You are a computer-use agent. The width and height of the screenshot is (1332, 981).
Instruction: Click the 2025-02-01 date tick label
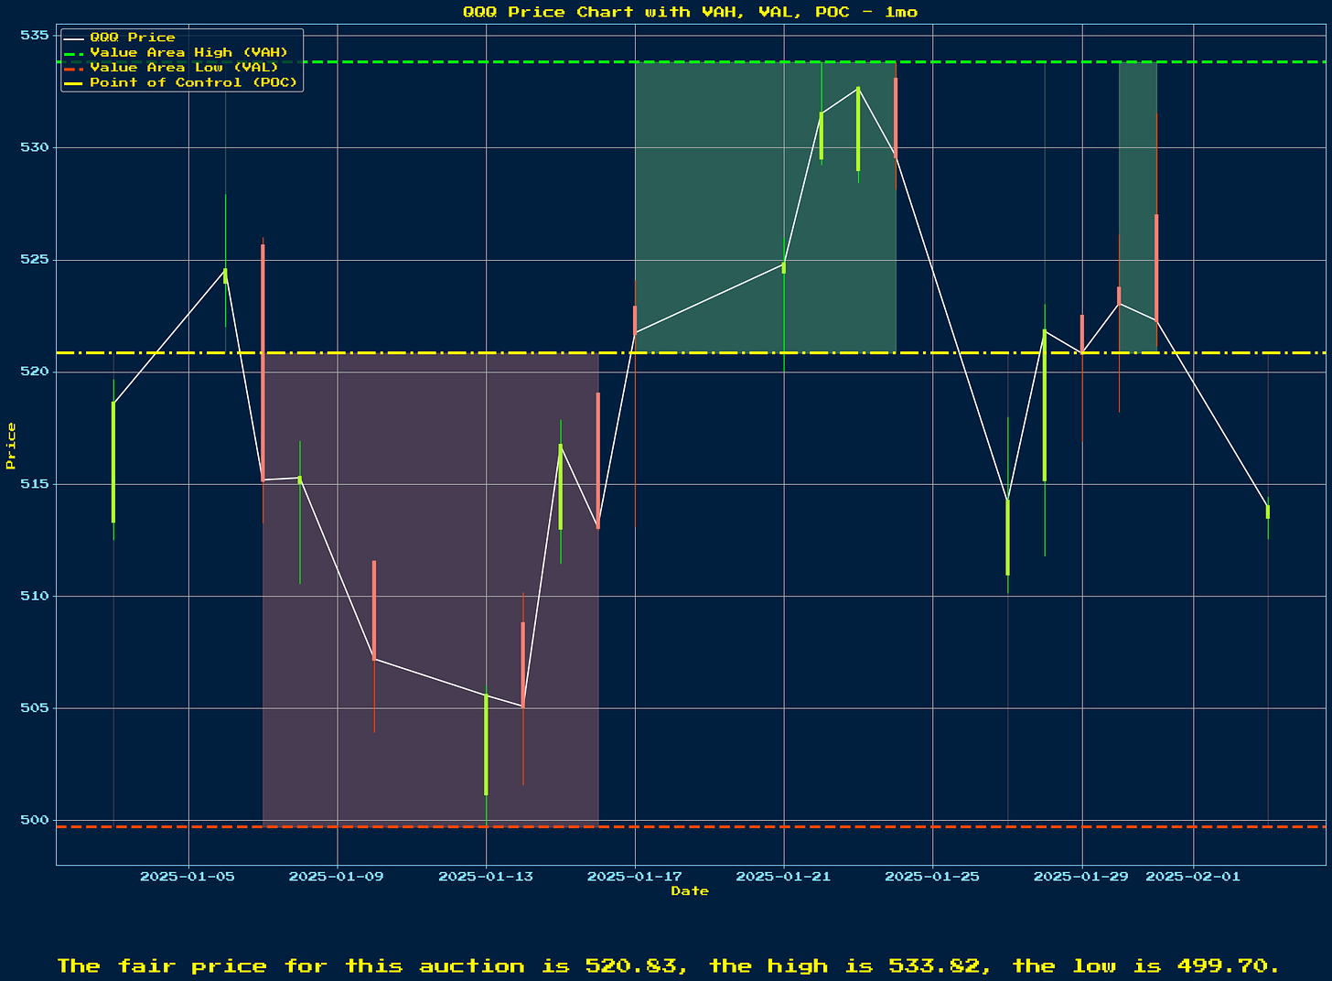click(x=1193, y=877)
